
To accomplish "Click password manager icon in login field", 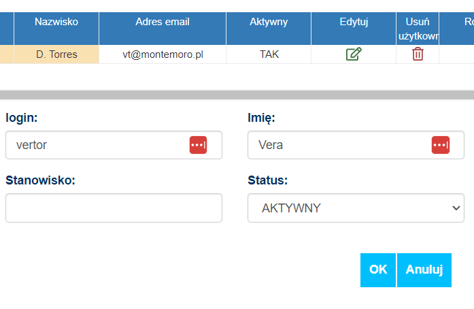I will click(x=199, y=145).
